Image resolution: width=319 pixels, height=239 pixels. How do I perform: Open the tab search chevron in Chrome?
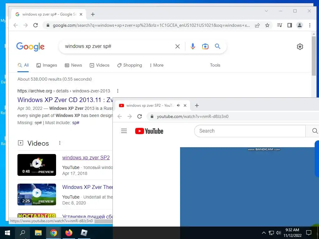[266, 11]
